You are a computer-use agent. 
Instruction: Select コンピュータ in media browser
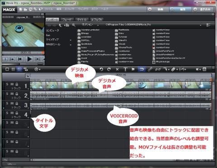pyautogui.click(x=52, y=31)
